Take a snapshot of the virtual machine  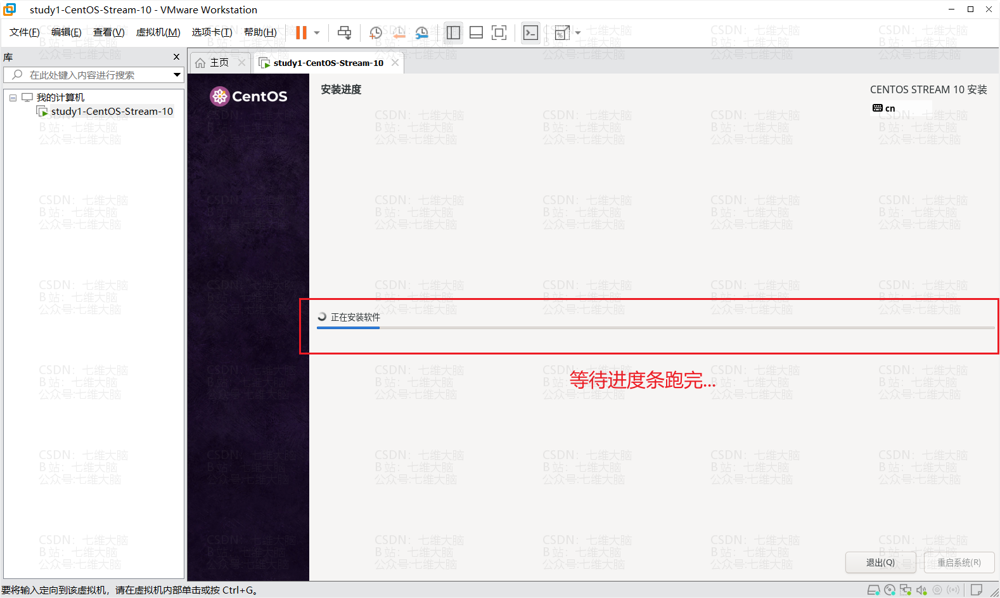(x=376, y=32)
